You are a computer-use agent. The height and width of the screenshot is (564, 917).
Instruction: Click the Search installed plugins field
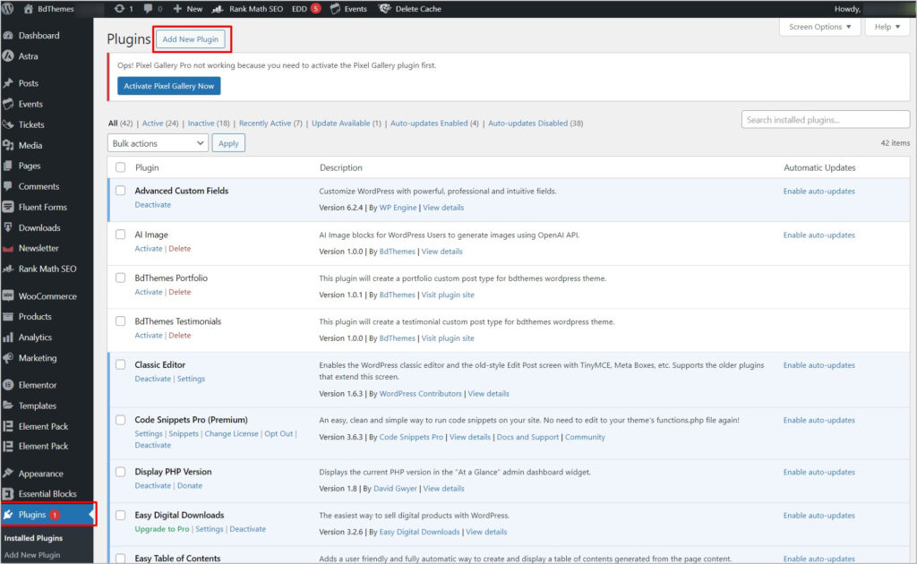825,120
